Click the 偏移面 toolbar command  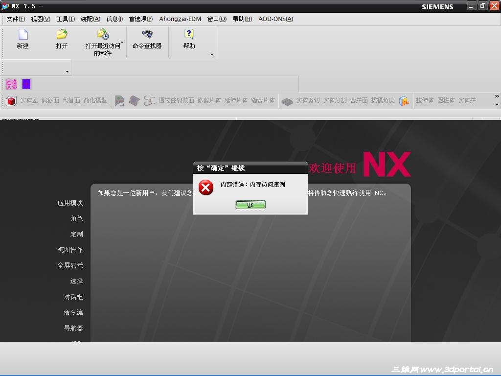click(50, 100)
